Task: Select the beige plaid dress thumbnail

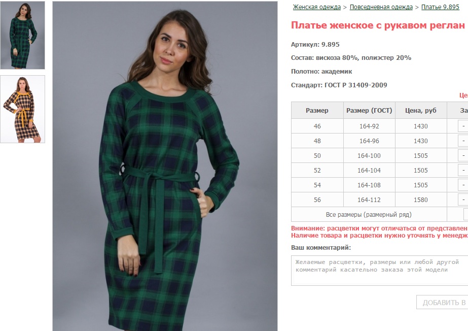Action: click(x=23, y=109)
